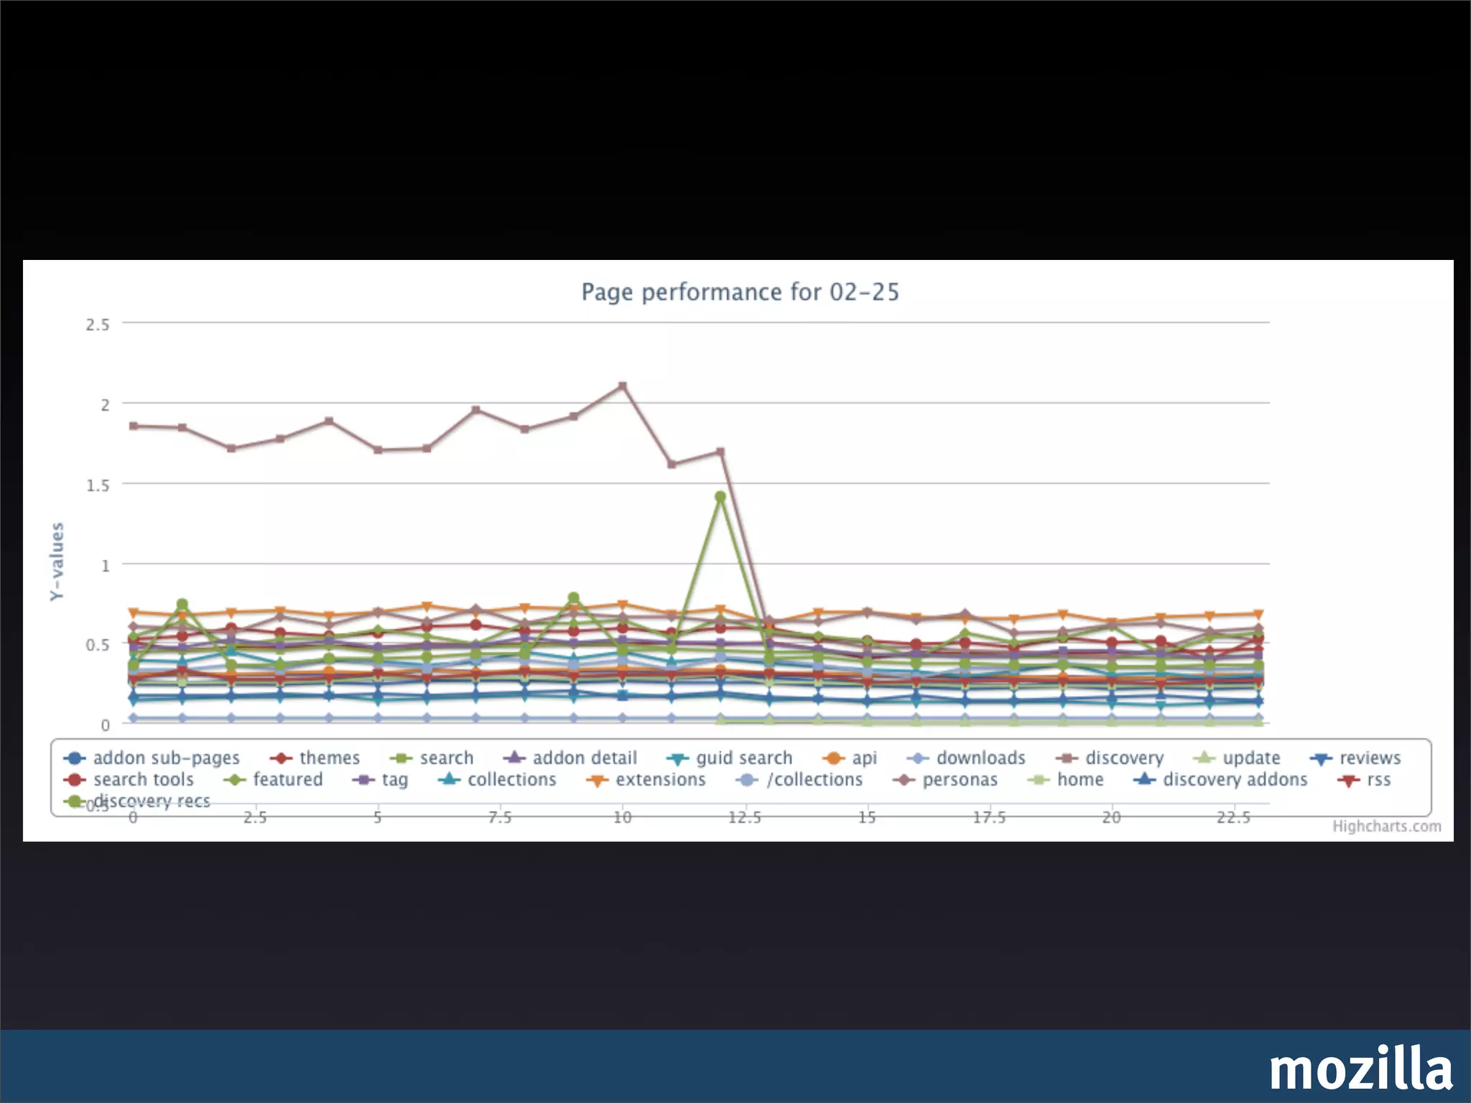The height and width of the screenshot is (1103, 1471).
Task: Click the 'guid search' legend marker icon
Action: tap(677, 759)
